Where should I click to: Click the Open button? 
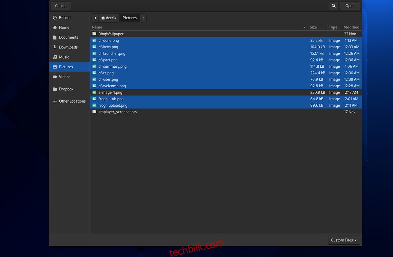(x=350, y=6)
